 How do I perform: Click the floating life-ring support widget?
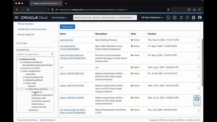(197, 100)
